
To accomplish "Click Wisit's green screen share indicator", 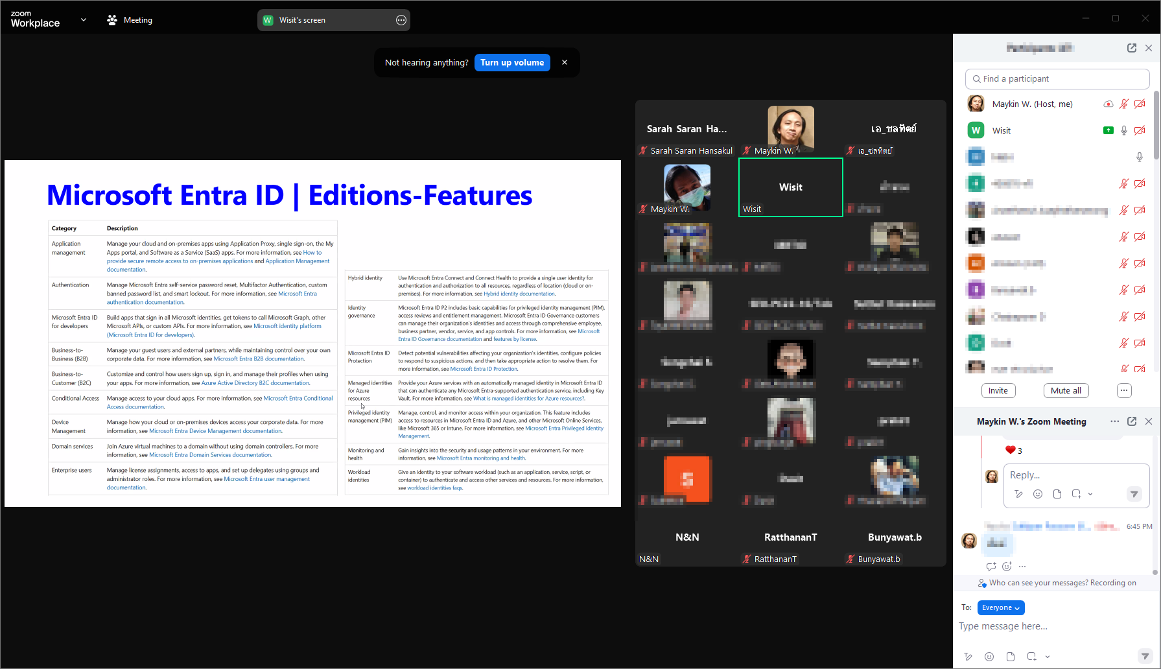I will pos(1108,130).
